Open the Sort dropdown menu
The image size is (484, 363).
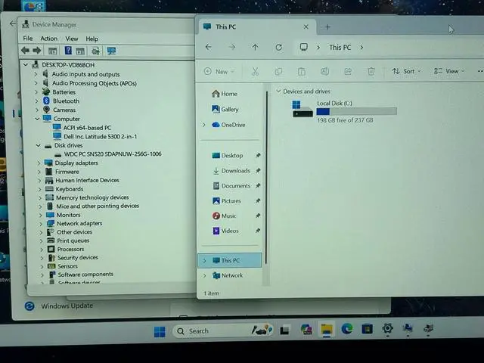pyautogui.click(x=404, y=71)
